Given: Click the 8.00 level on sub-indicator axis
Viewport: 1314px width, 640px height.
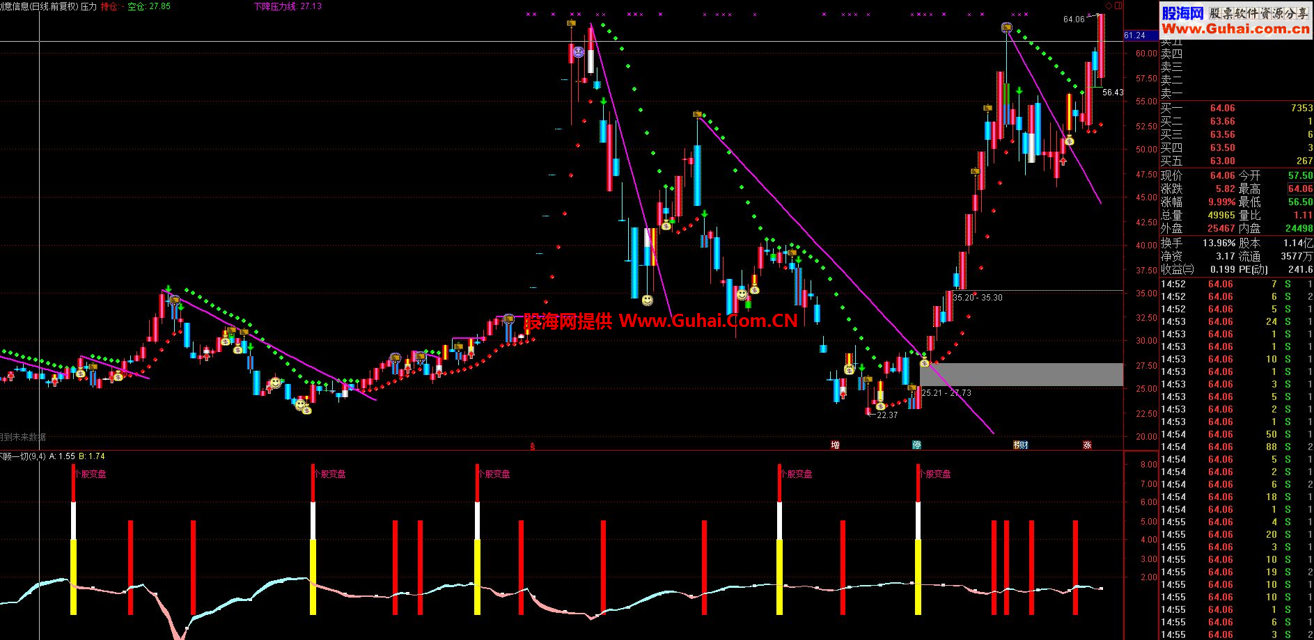Looking at the screenshot, I should click(1148, 465).
